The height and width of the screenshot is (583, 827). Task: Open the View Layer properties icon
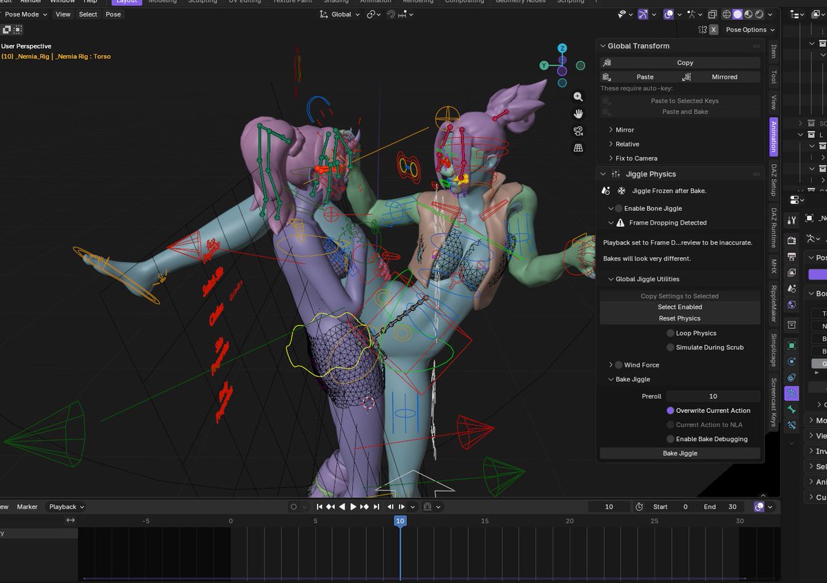pos(792,272)
